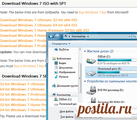Open the Документы library
137x120 pixels.
(x=66, y=68)
